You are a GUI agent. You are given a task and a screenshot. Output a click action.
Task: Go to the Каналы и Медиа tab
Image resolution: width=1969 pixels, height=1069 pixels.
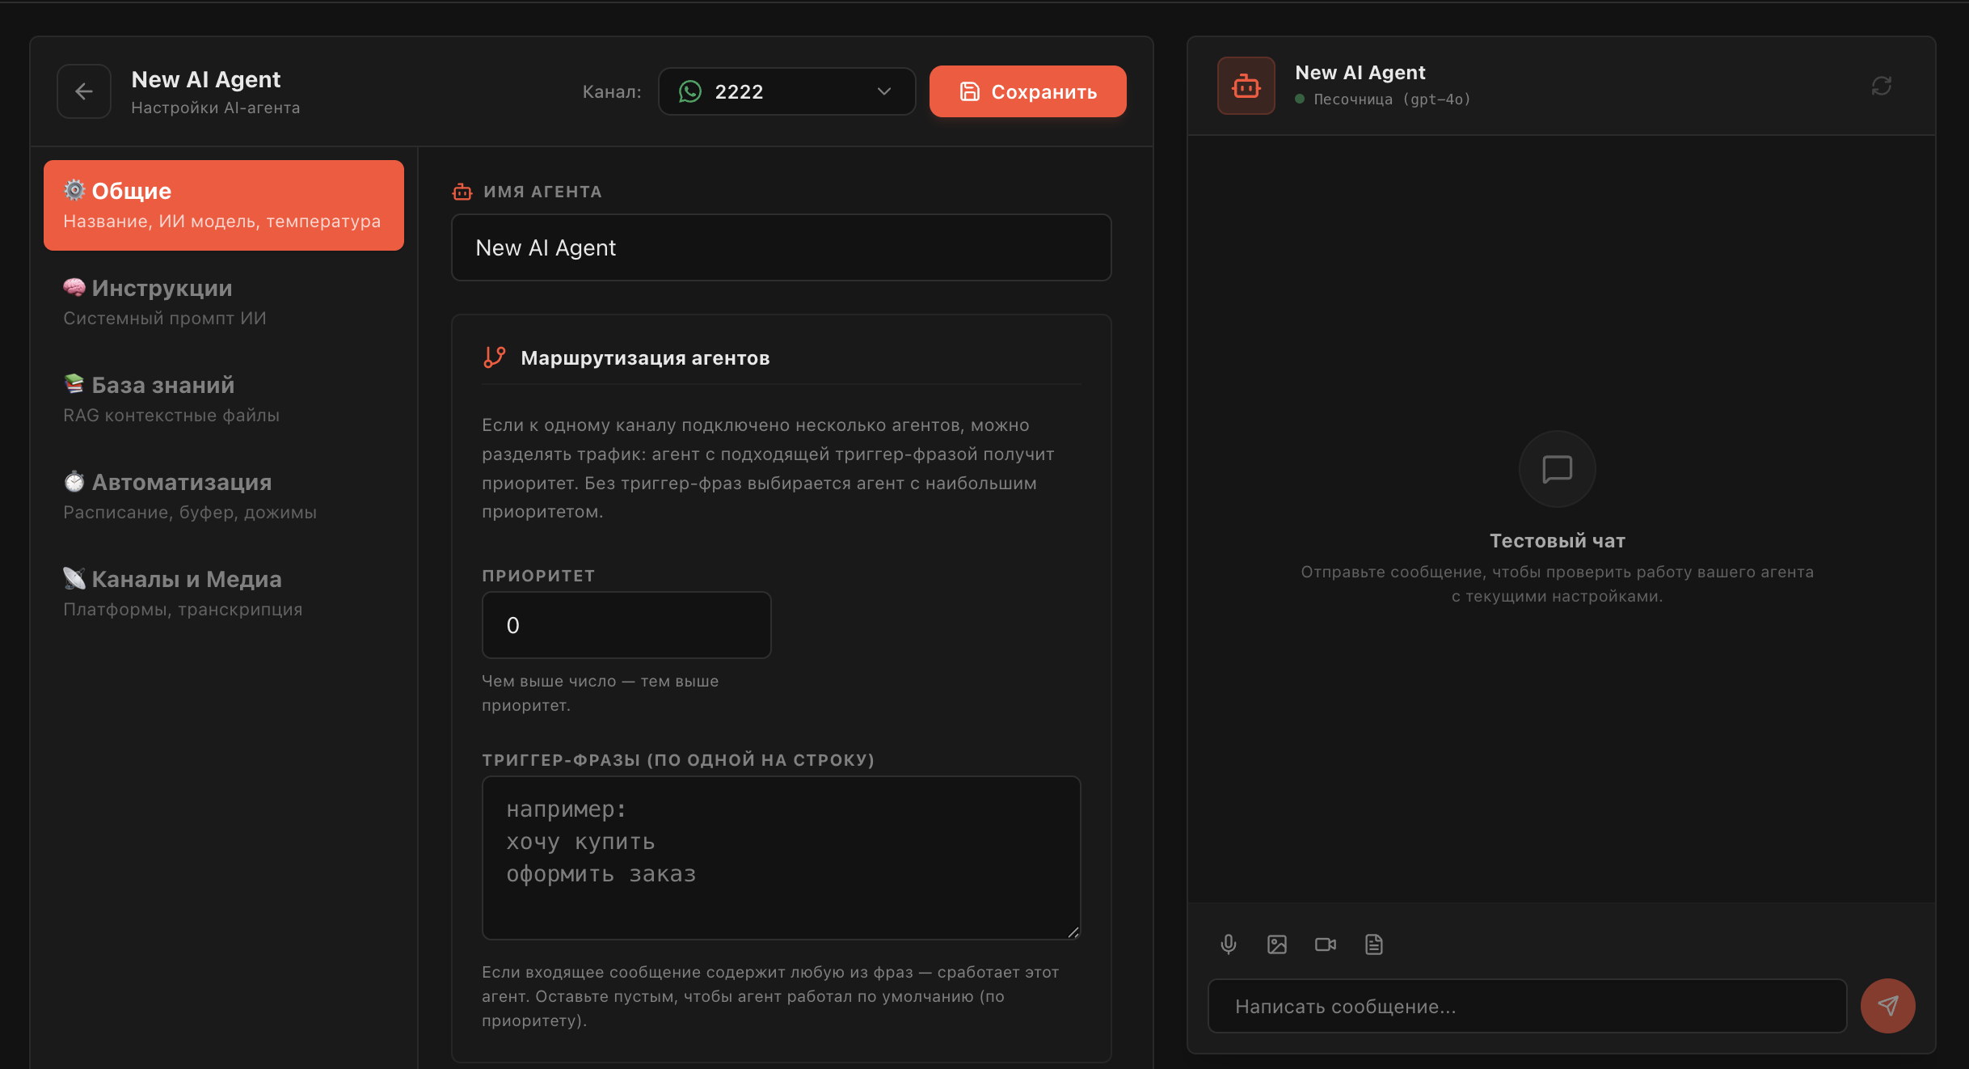(x=224, y=594)
